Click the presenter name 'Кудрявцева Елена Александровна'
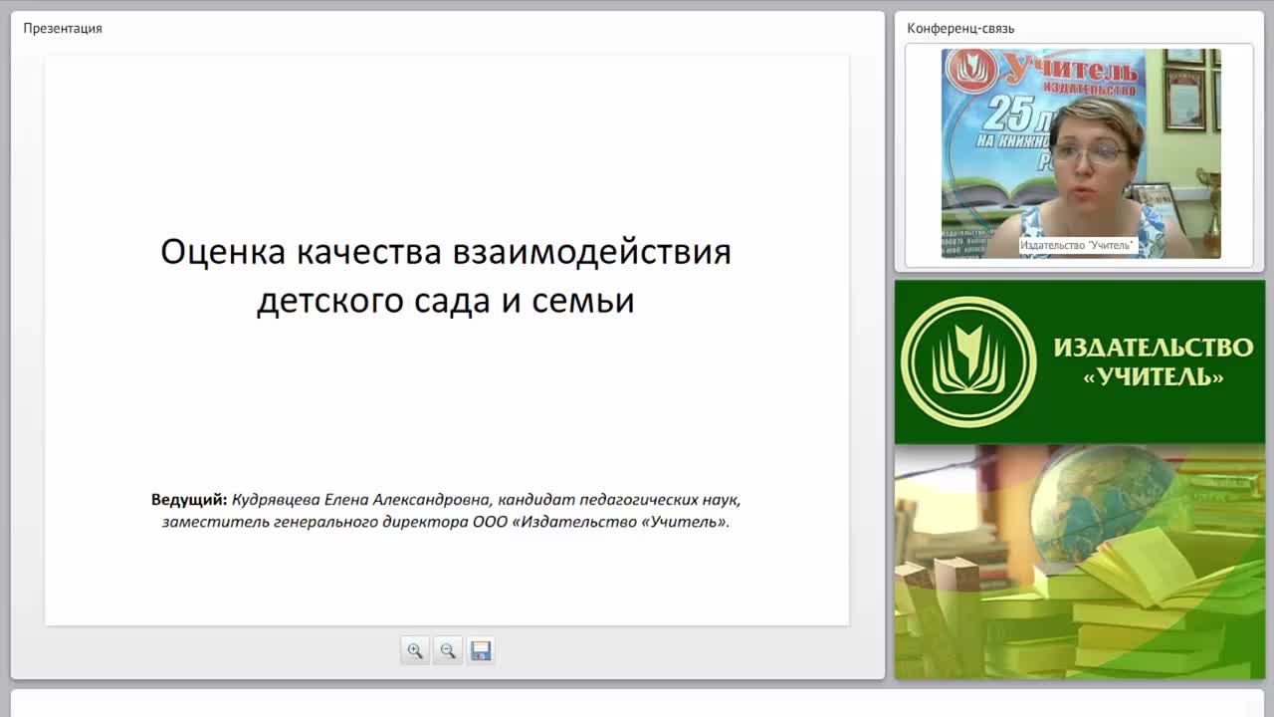Screen dimensions: 1274x717 click(361, 499)
